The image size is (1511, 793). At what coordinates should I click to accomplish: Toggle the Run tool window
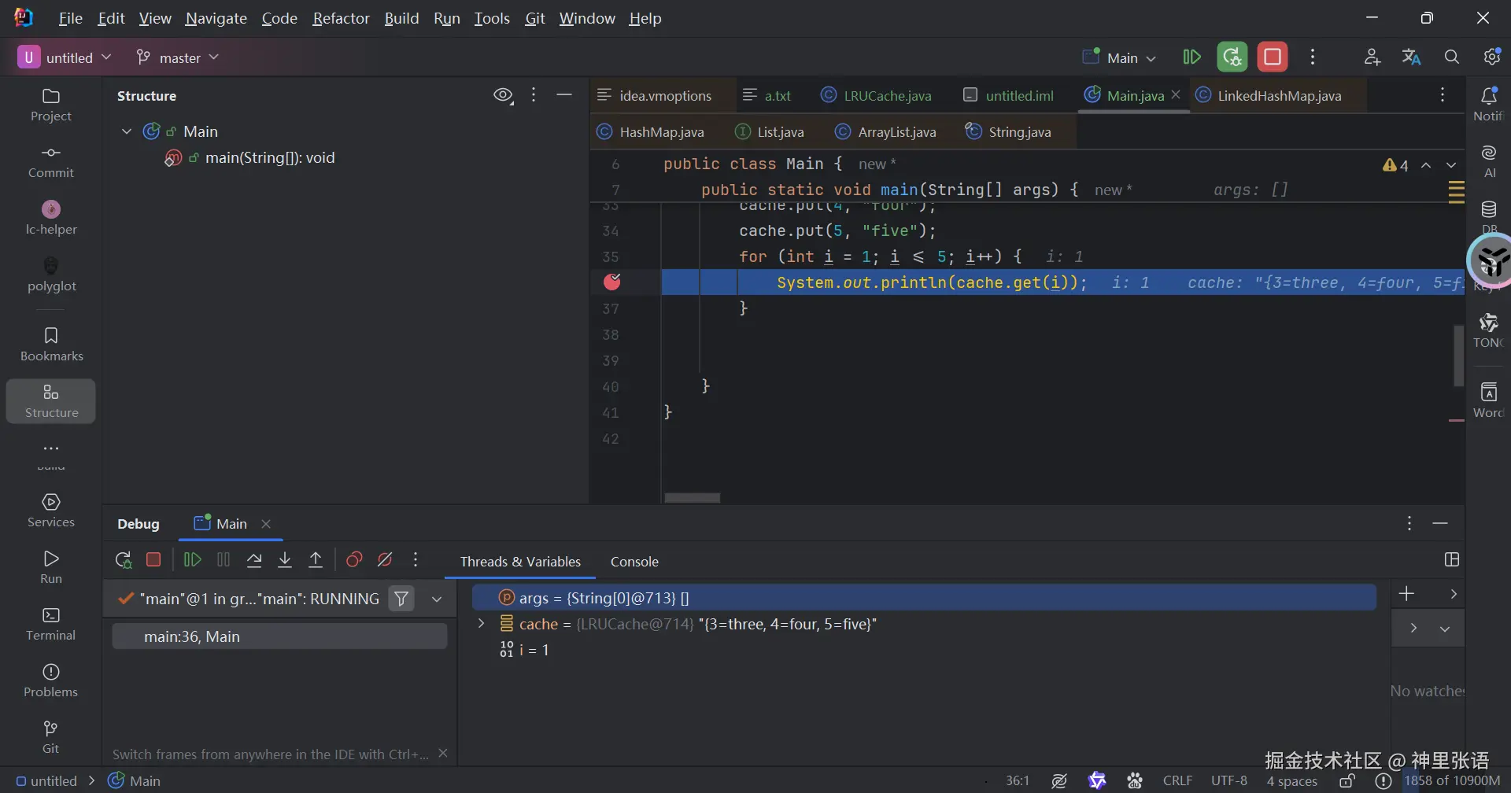click(51, 567)
